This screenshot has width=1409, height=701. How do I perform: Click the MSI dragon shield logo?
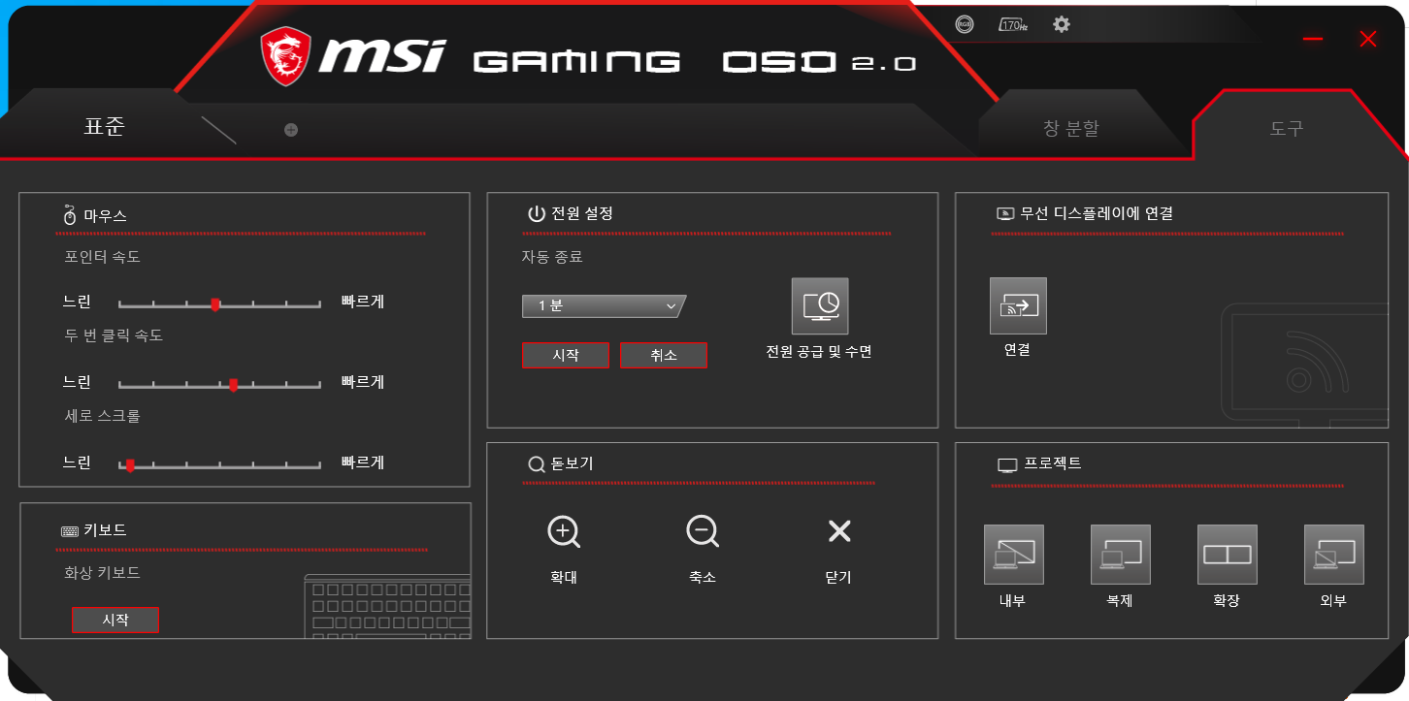point(285,56)
